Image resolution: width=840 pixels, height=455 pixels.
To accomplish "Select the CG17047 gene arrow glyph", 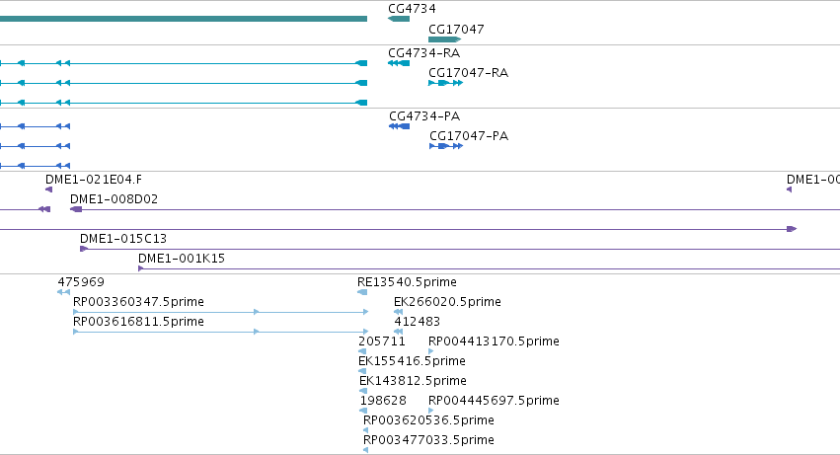I will [444, 39].
